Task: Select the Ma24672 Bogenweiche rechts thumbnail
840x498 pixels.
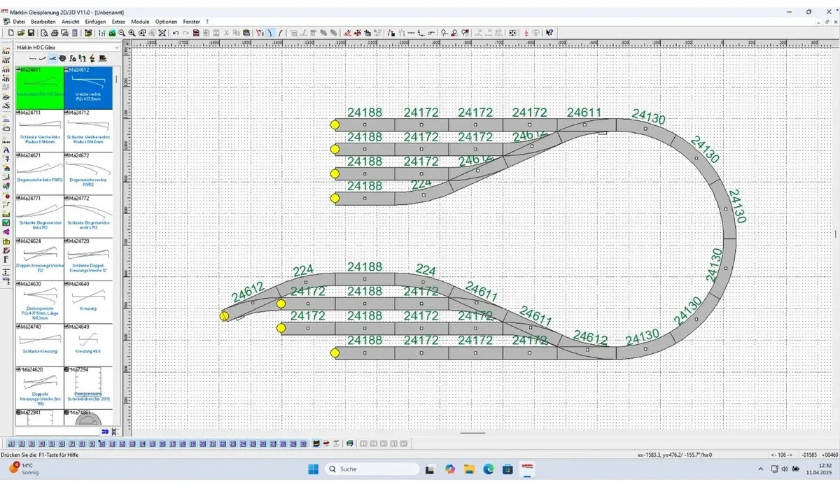Action: click(88, 173)
